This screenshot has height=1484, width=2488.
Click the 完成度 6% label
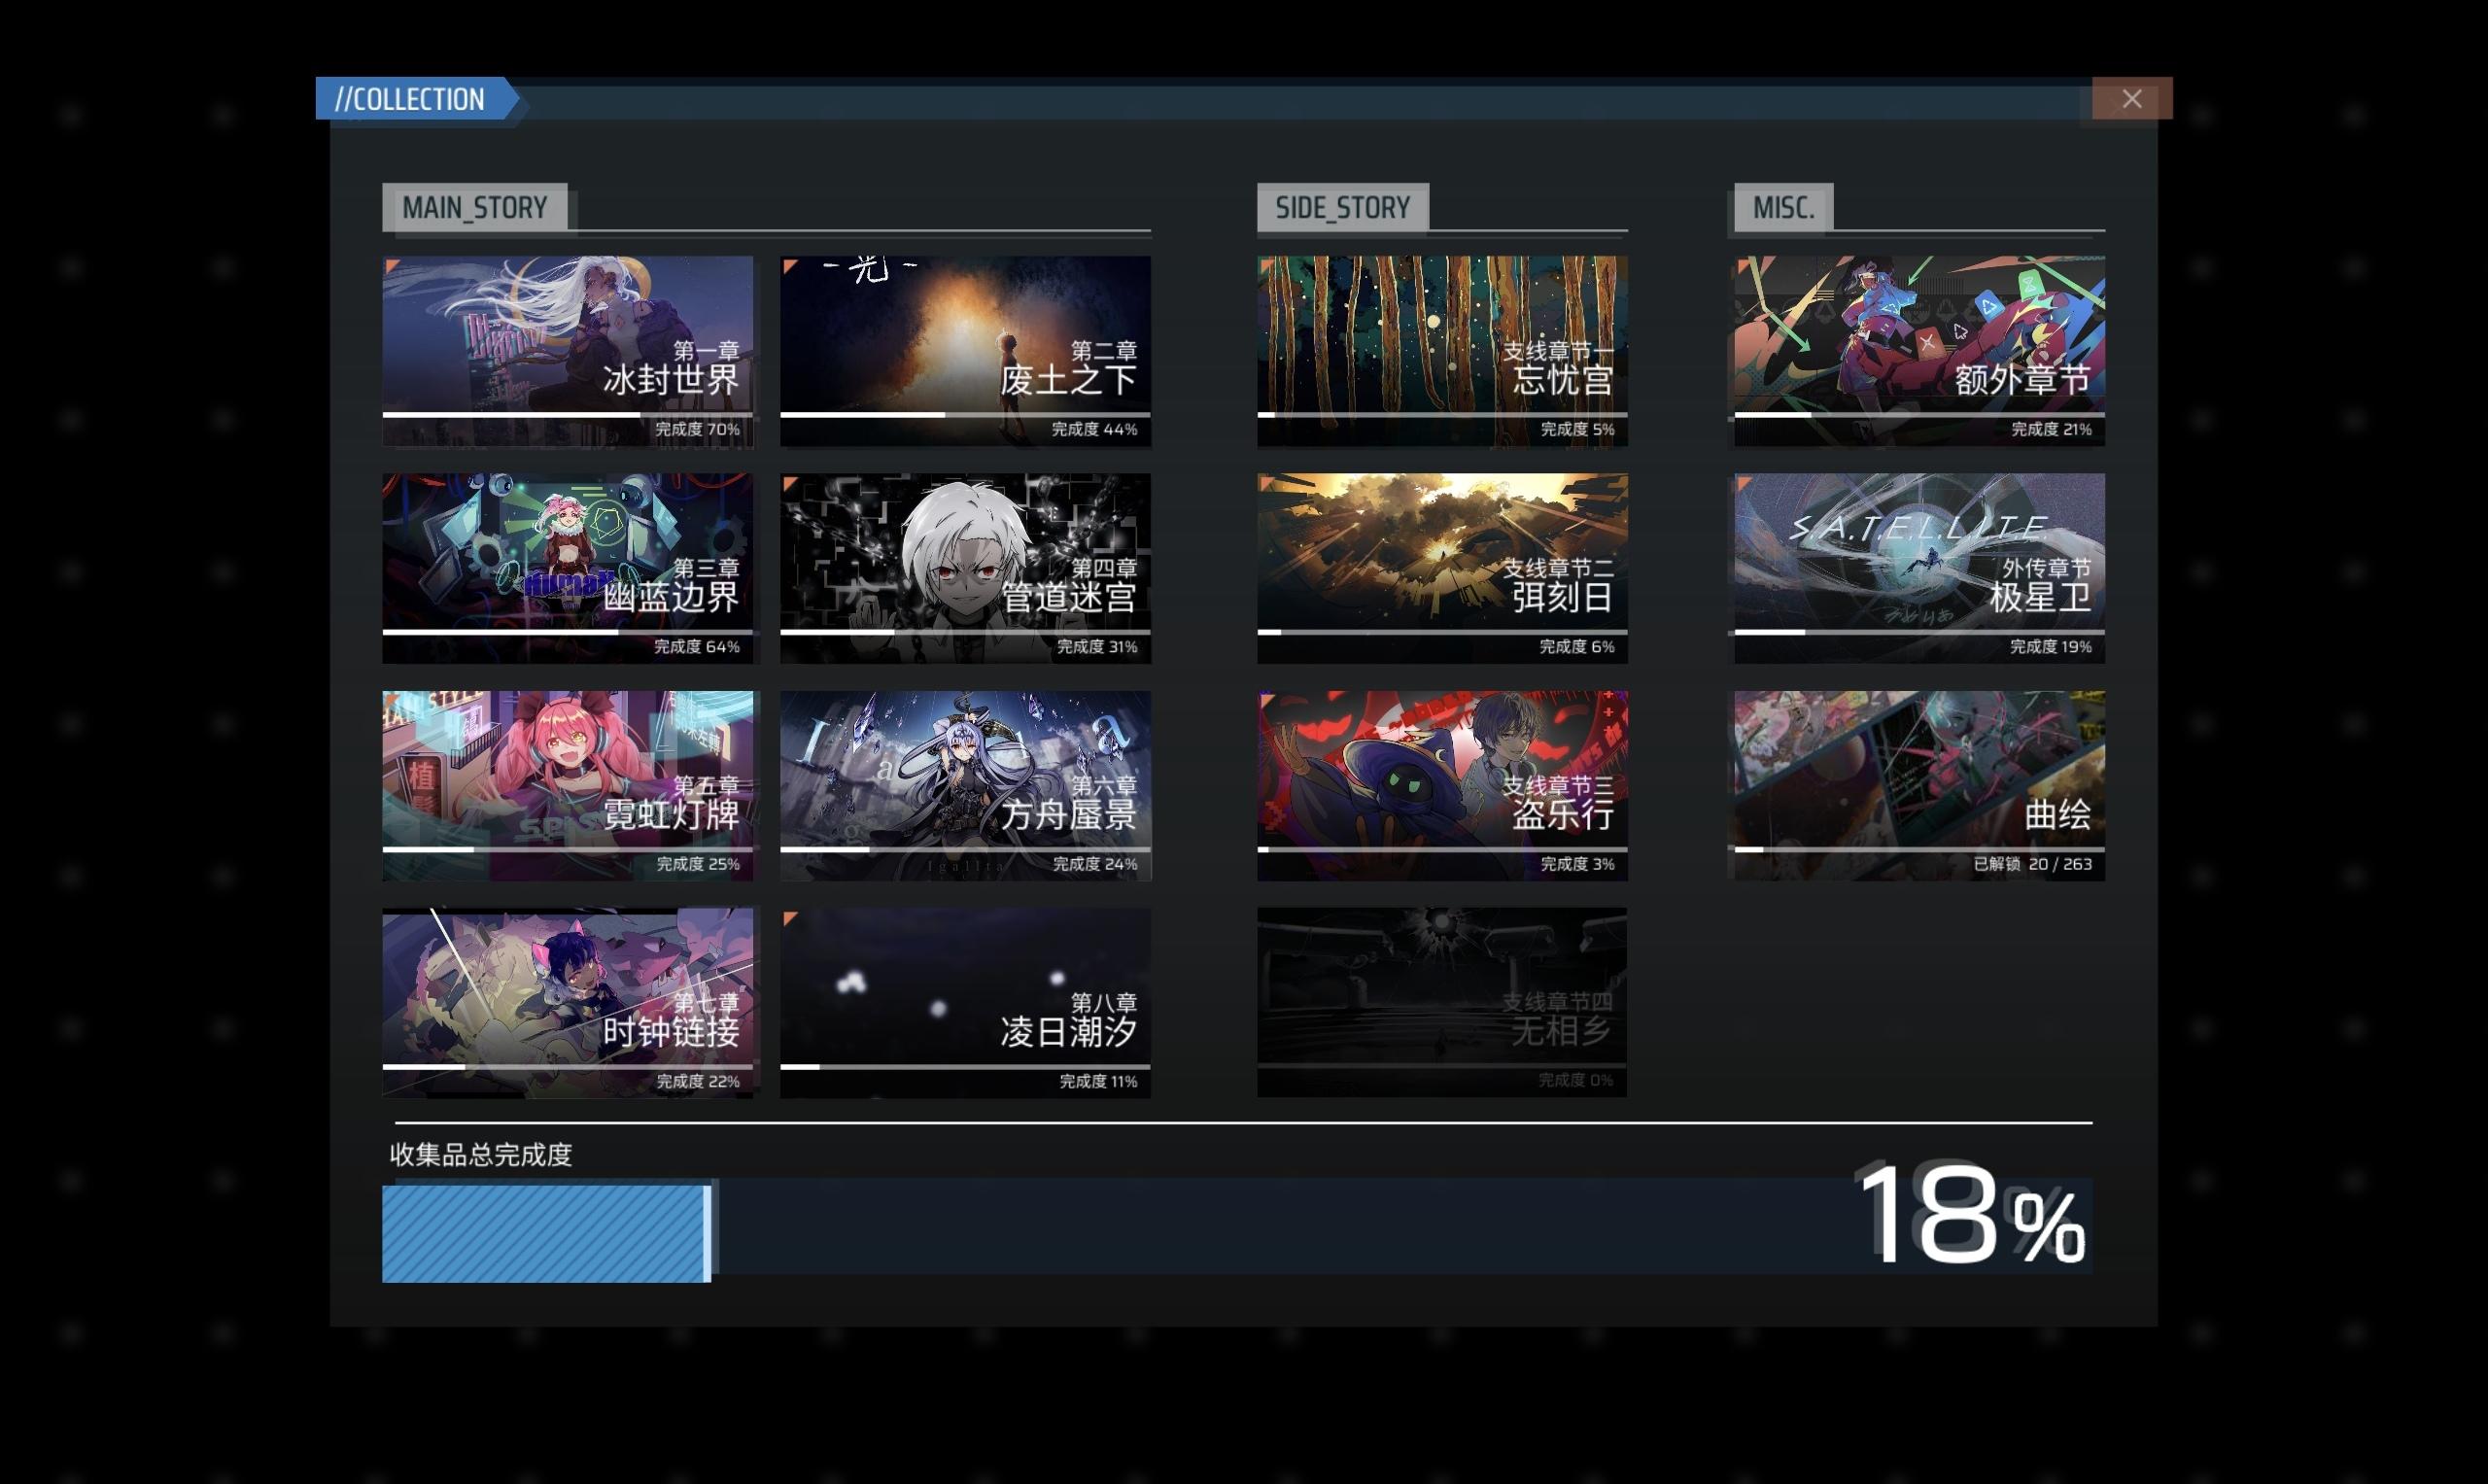click(1577, 647)
